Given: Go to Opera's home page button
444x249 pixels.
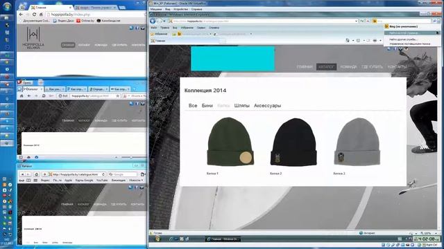Looking at the screenshot, I should click(22, 96).
